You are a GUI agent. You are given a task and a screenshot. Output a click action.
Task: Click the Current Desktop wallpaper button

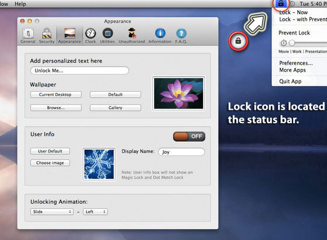[56, 95]
